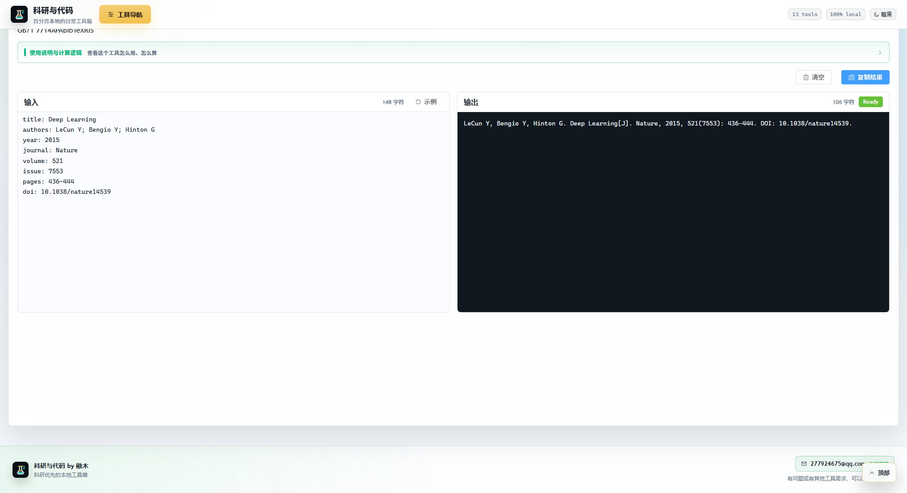907x493 pixels.
Task: Open the 工具导航 tool navigation button
Action: pos(125,14)
